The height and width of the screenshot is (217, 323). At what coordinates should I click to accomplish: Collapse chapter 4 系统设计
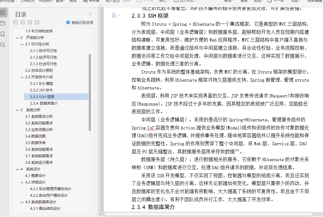click(x=17, y=169)
